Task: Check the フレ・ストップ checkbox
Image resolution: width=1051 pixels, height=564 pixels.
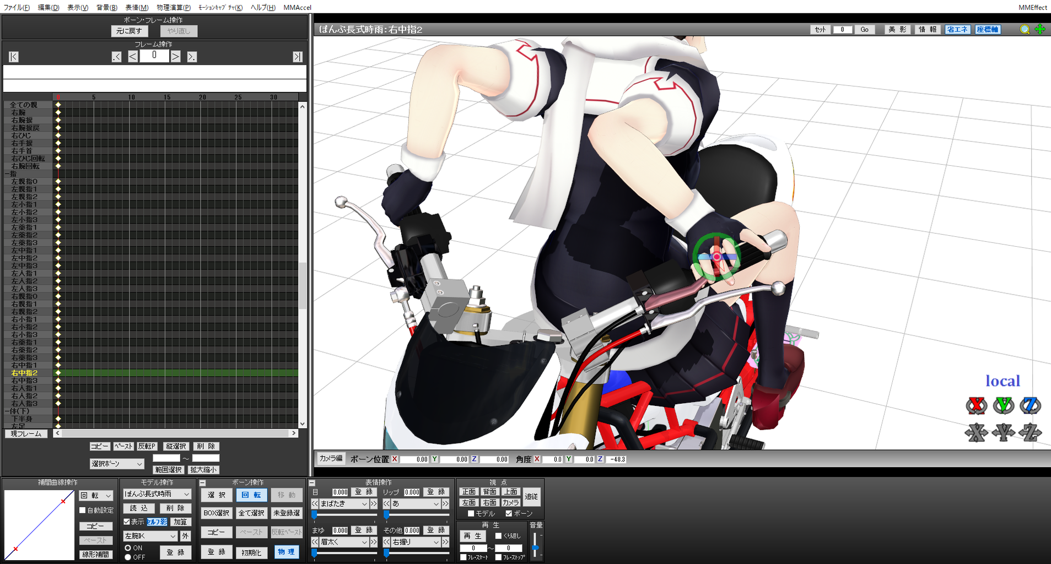Action: [498, 557]
